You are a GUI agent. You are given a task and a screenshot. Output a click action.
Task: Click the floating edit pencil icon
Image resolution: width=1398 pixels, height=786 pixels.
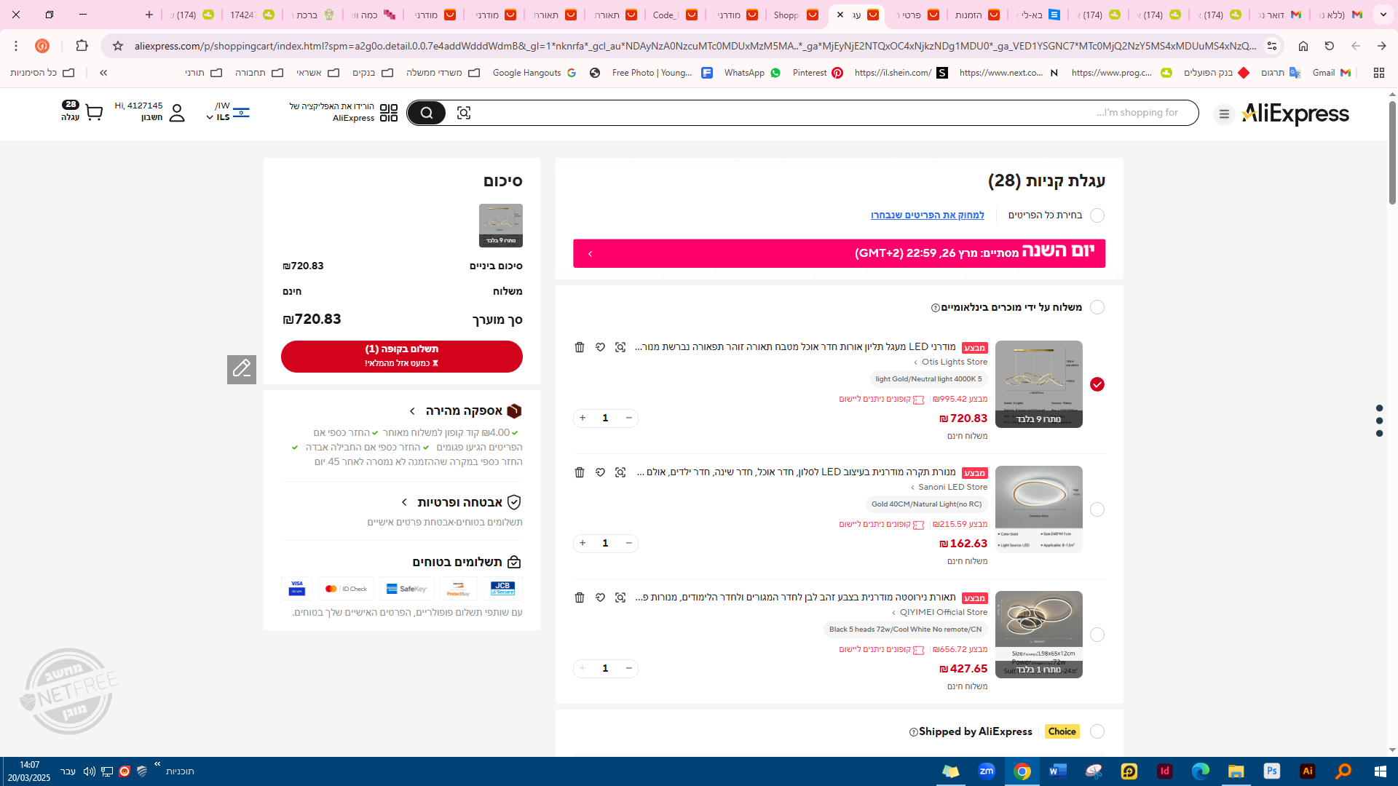pos(242,369)
